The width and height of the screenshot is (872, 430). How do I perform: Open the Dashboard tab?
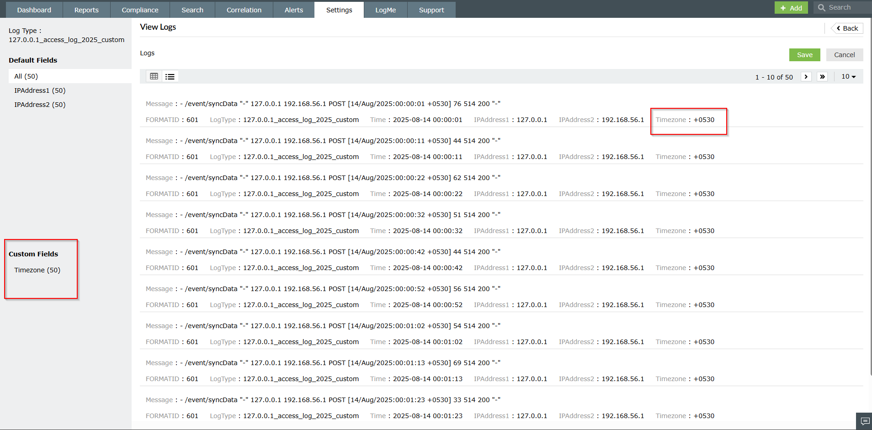(x=34, y=10)
